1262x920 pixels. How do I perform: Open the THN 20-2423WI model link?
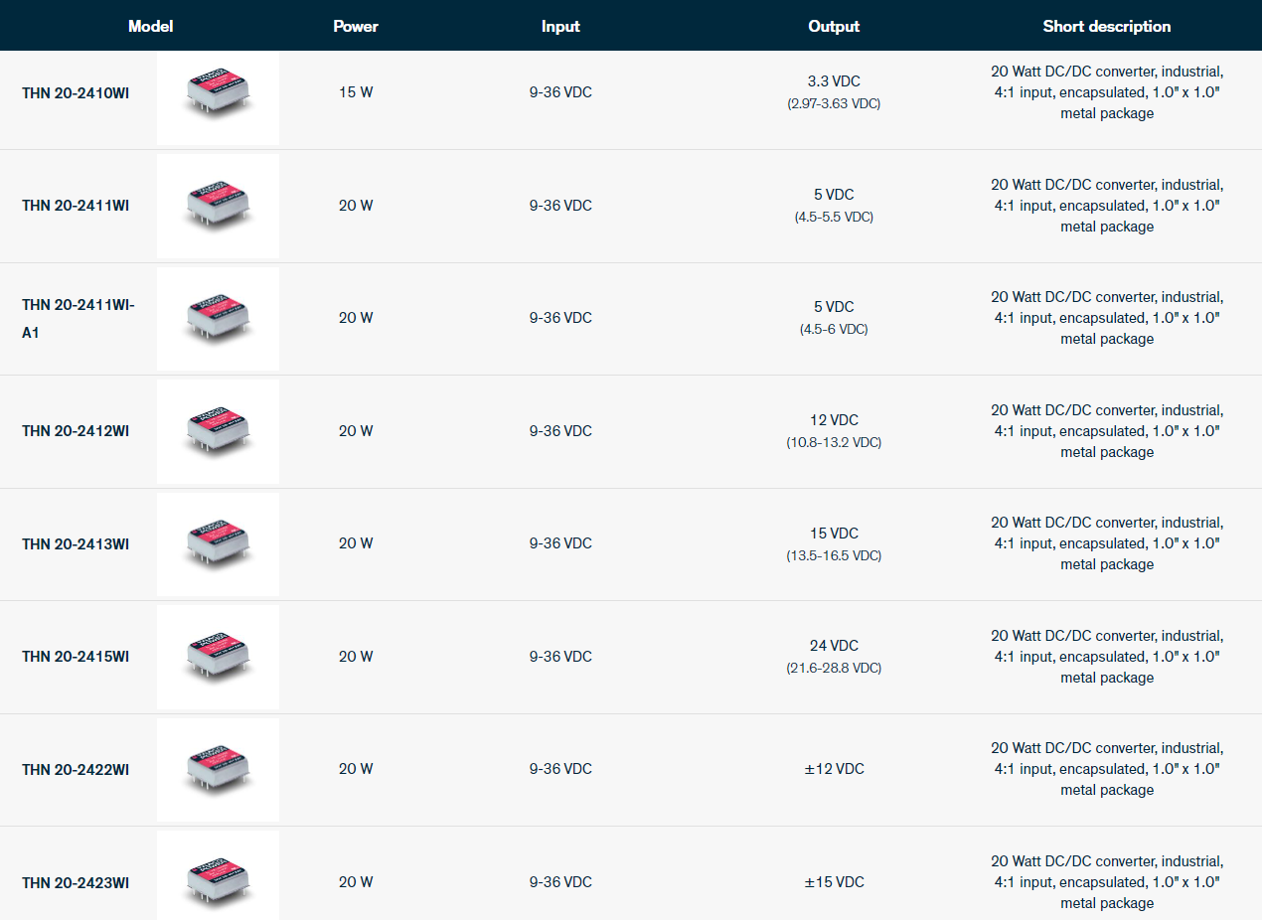(x=76, y=883)
